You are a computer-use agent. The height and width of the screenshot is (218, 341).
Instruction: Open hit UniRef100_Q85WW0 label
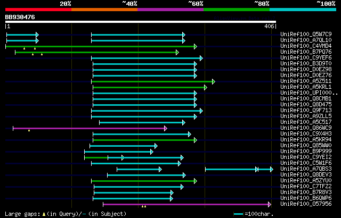[x=306, y=145]
